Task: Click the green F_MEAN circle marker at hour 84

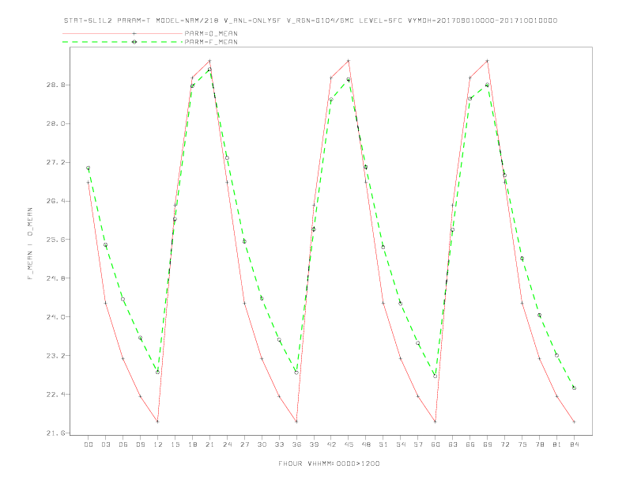Action: [x=574, y=388]
